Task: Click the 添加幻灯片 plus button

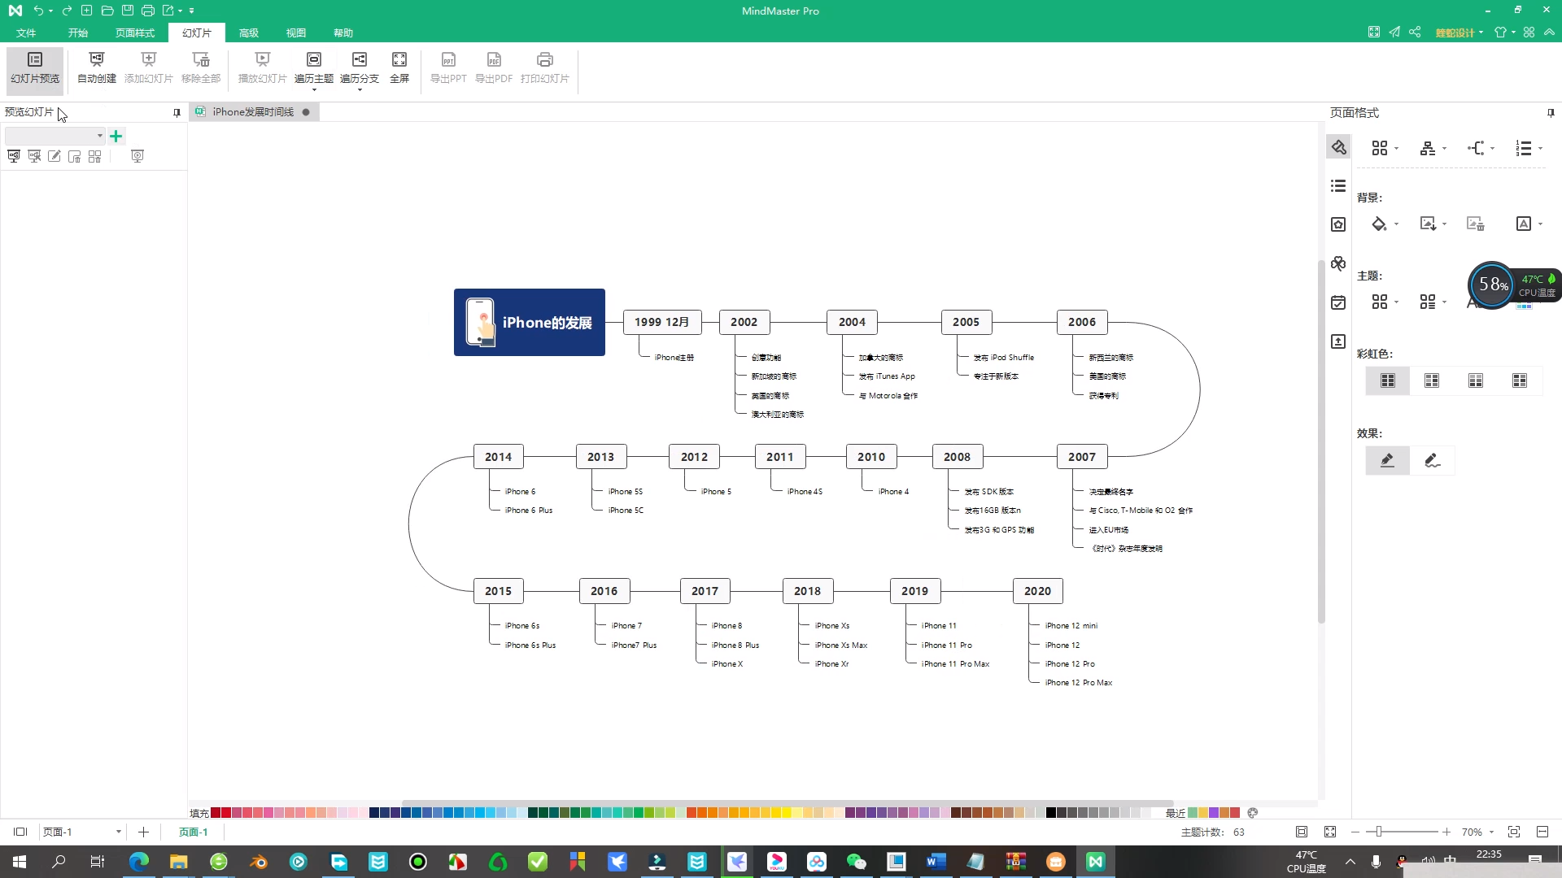Action: click(116, 135)
